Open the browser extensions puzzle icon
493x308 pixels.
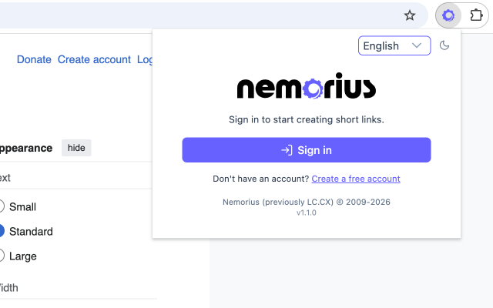pyautogui.click(x=476, y=15)
